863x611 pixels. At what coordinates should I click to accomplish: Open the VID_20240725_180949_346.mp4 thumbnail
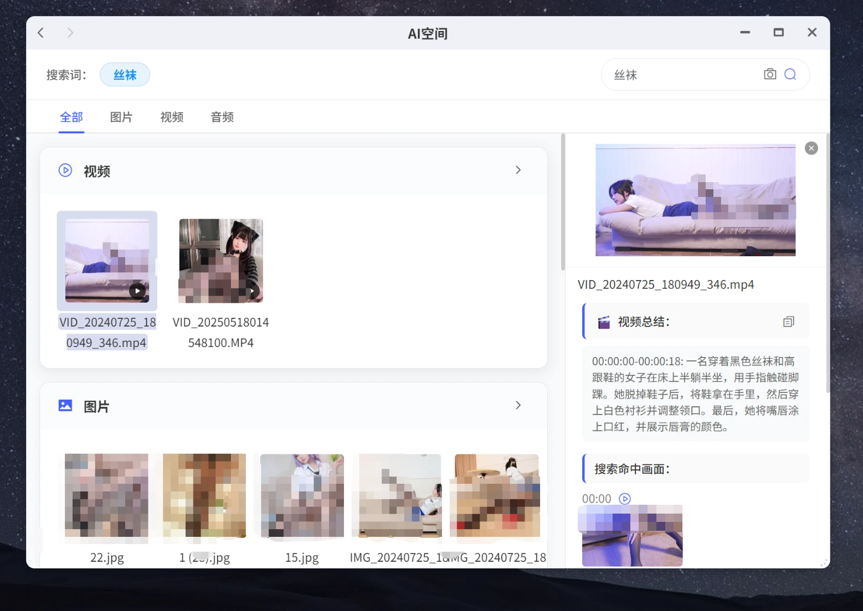click(107, 261)
